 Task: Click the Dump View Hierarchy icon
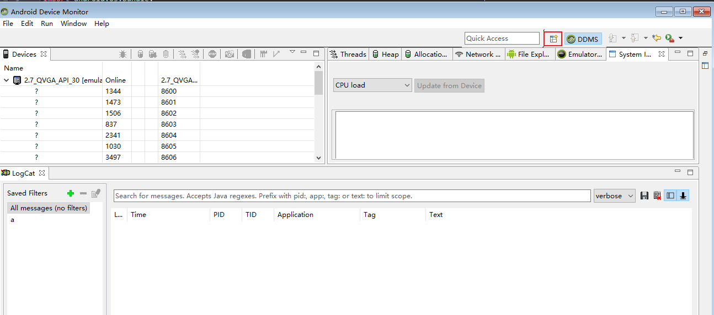[247, 54]
